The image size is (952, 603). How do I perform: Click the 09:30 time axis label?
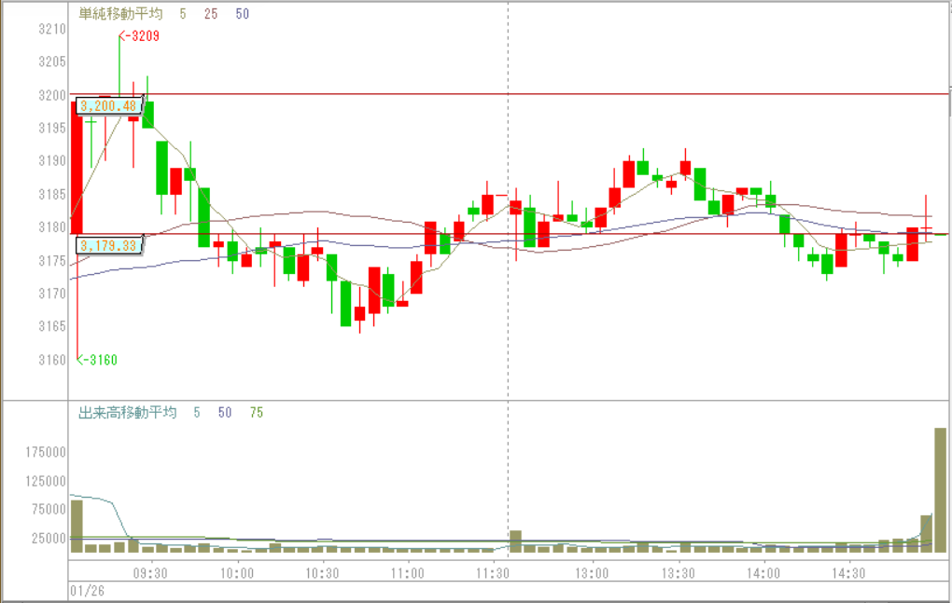pyautogui.click(x=150, y=572)
